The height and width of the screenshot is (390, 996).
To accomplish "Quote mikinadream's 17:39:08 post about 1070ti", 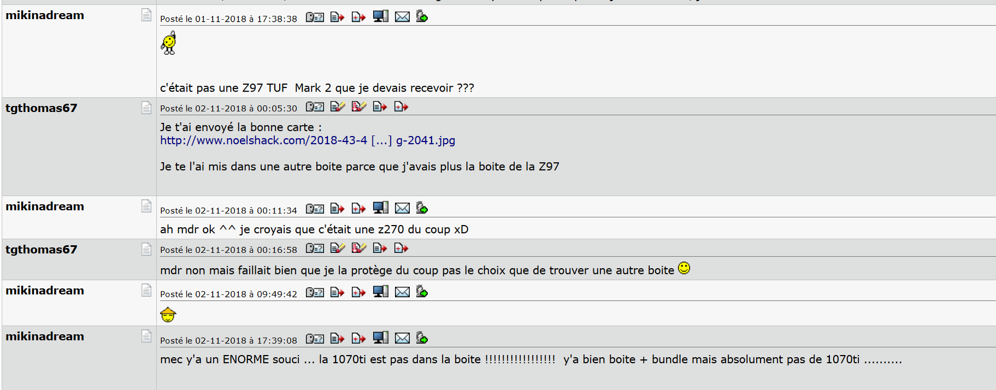I will pos(337,339).
